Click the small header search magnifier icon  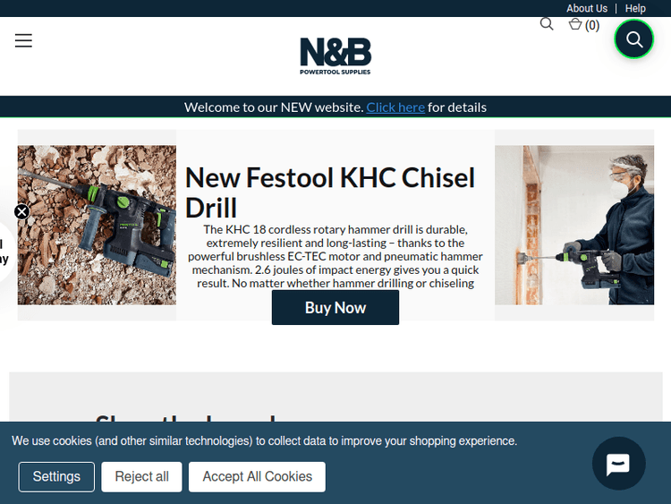pos(547,24)
